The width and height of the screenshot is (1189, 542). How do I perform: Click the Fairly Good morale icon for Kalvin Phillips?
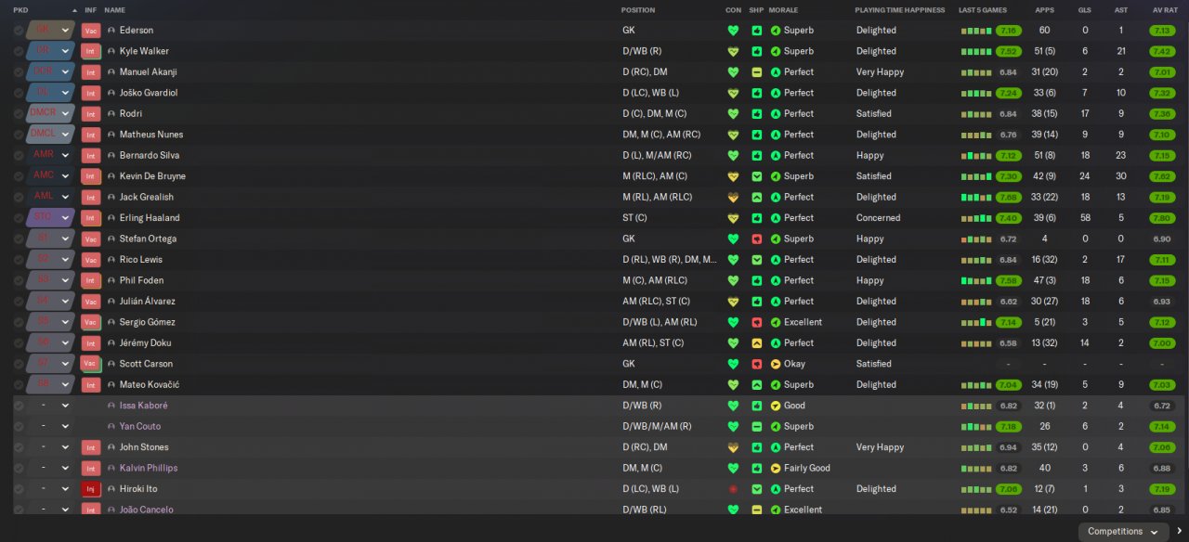[x=776, y=468]
